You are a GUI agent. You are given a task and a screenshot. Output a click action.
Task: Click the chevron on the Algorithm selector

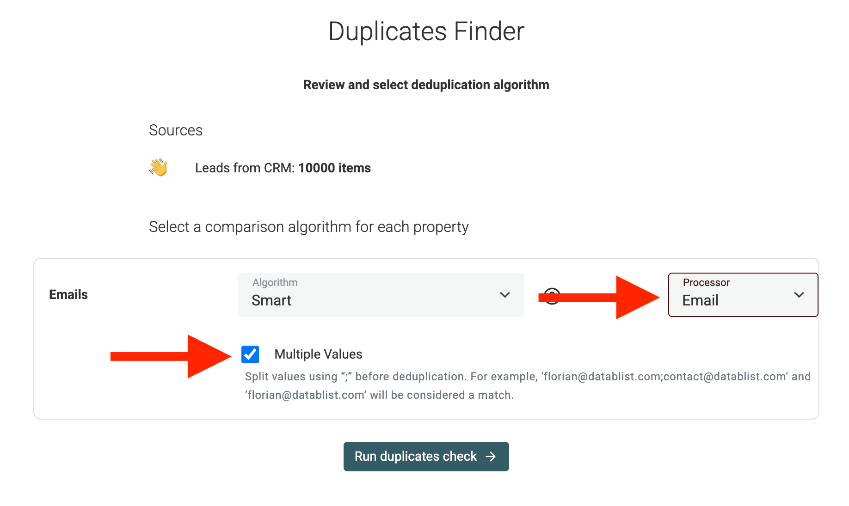click(505, 295)
